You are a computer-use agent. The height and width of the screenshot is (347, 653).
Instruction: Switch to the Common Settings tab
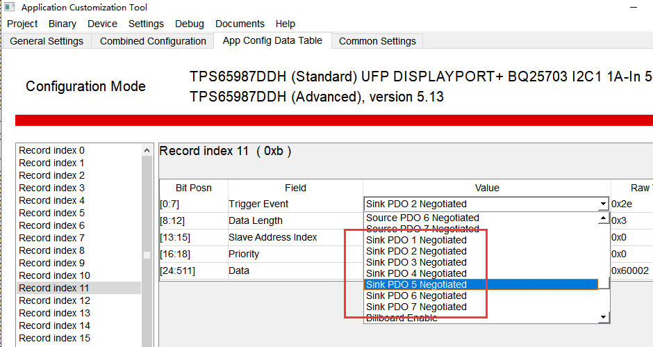tap(377, 41)
